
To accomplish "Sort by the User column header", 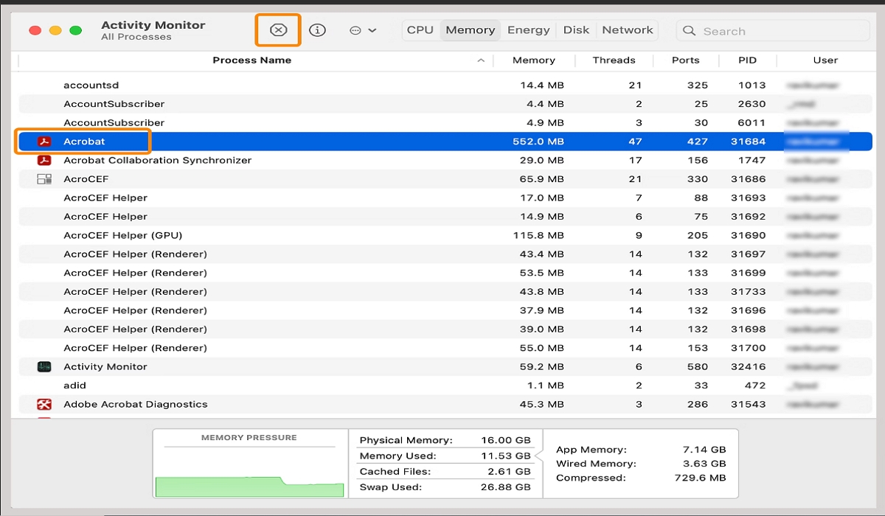I will pyautogui.click(x=825, y=60).
